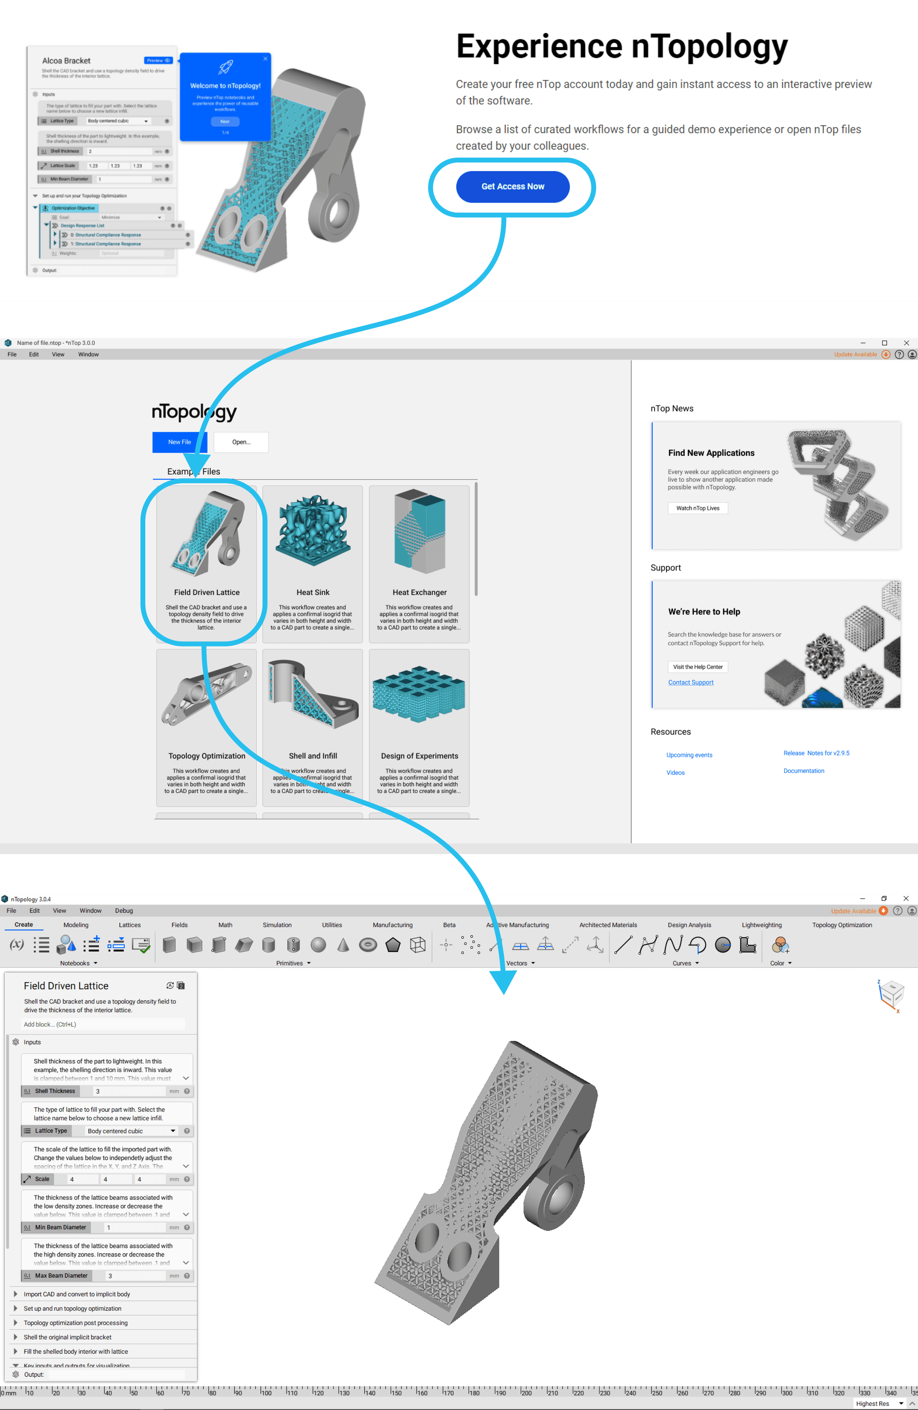Click the XYZ axes frame icon
918x1410 pixels.
[595, 944]
